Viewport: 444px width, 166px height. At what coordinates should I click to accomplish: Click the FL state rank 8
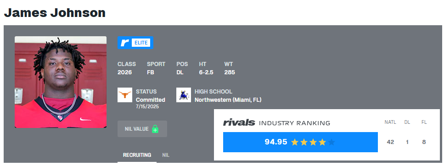(424, 142)
